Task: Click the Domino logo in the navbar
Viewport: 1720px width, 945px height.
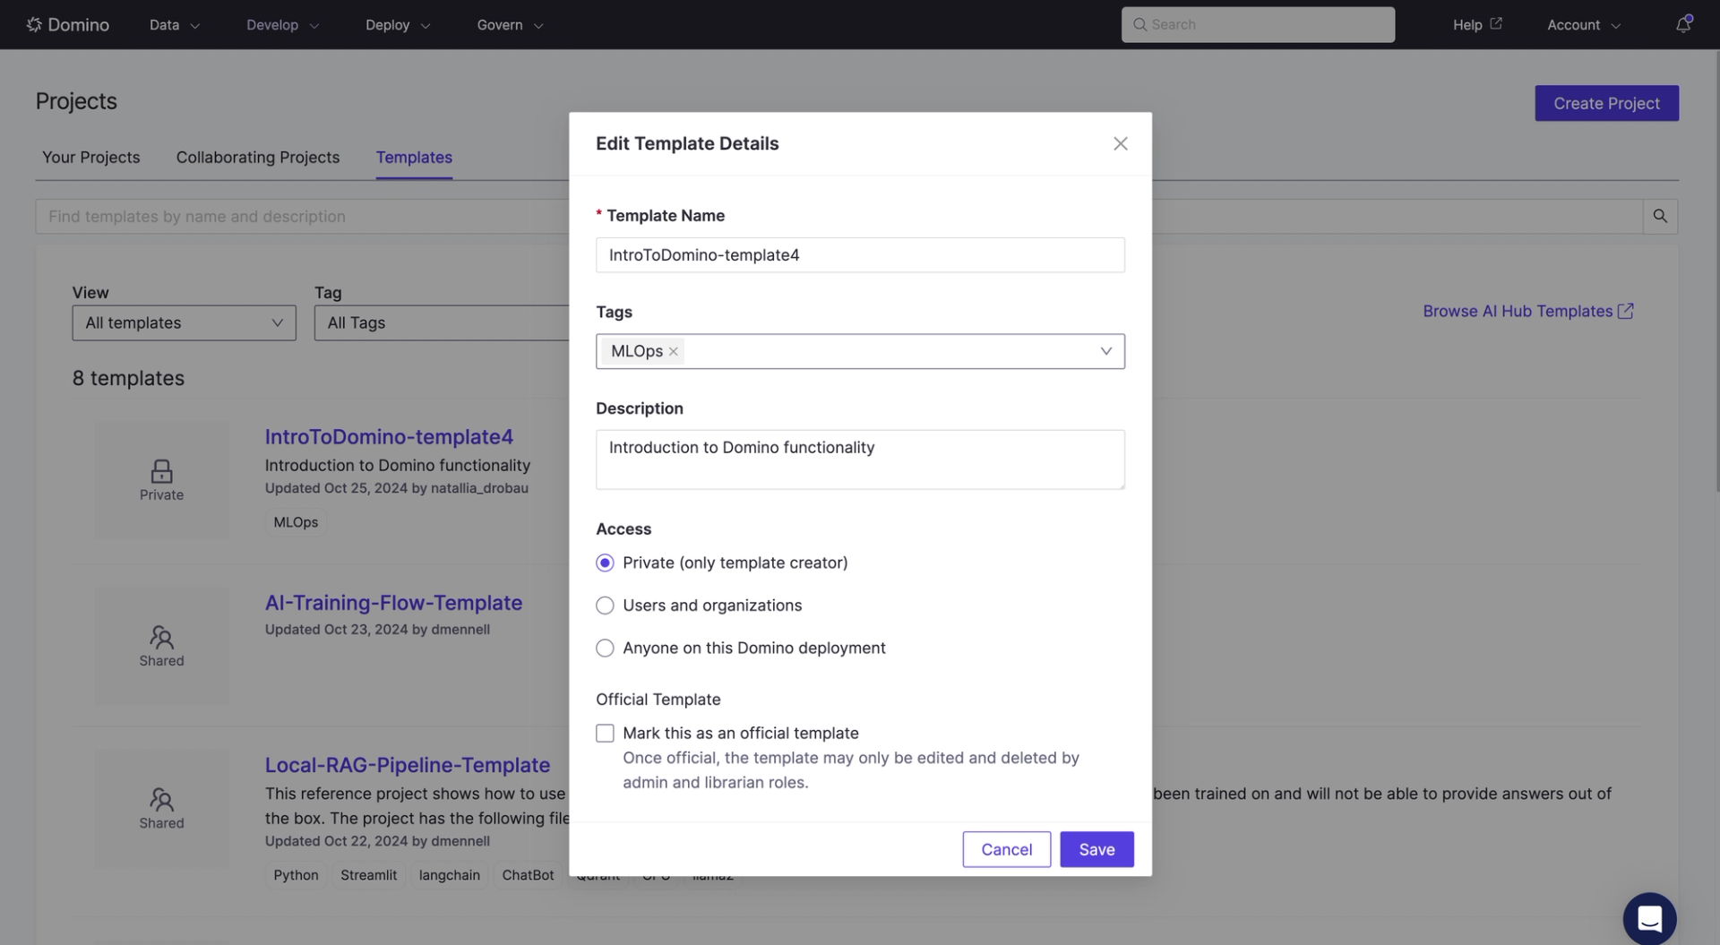Action: [x=67, y=24]
